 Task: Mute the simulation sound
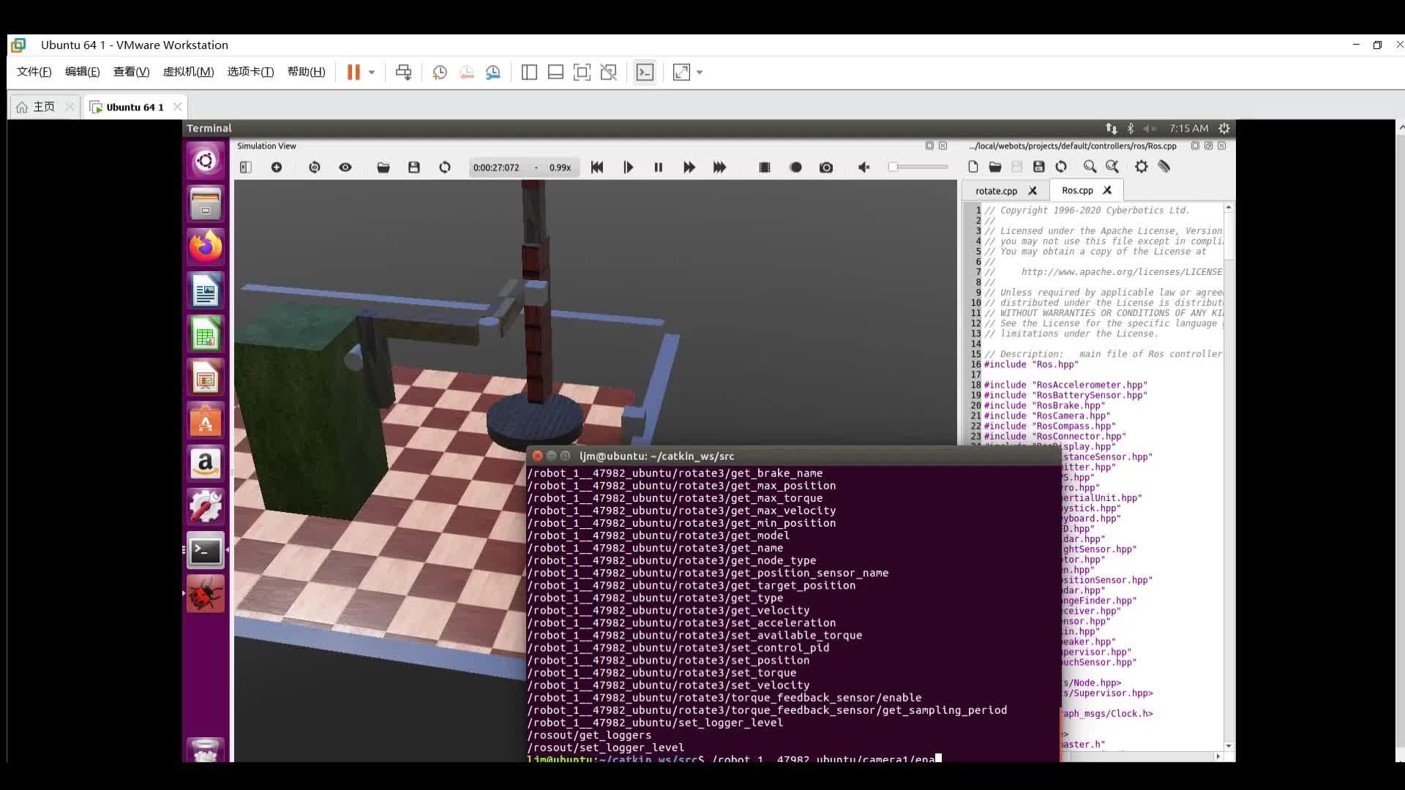(863, 168)
